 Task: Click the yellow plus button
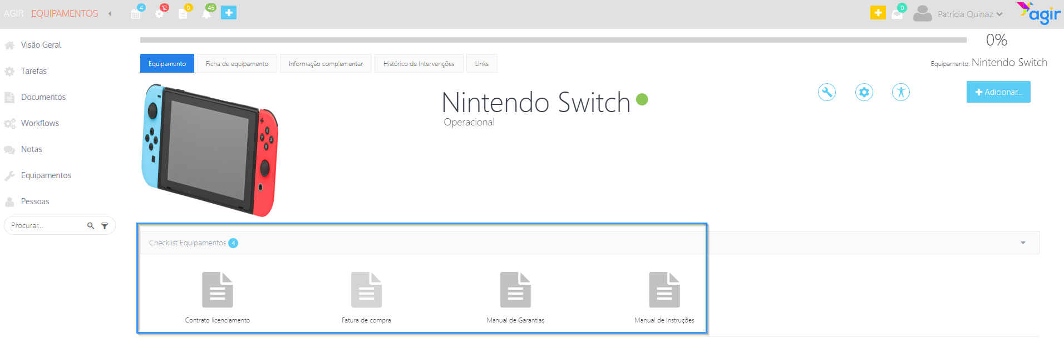click(x=878, y=12)
